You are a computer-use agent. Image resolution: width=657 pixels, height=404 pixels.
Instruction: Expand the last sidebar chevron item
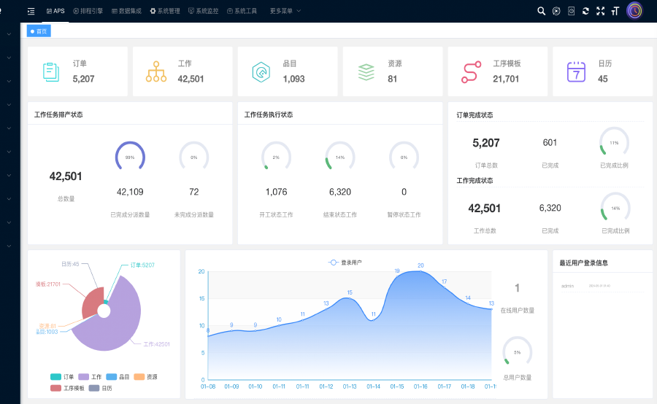[9, 246]
